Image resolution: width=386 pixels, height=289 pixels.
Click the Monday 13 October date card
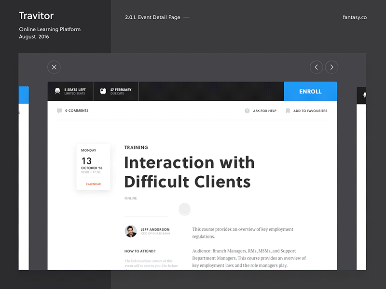(93, 164)
